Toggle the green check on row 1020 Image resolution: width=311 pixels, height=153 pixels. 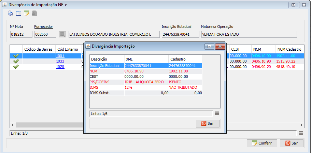[16, 67]
